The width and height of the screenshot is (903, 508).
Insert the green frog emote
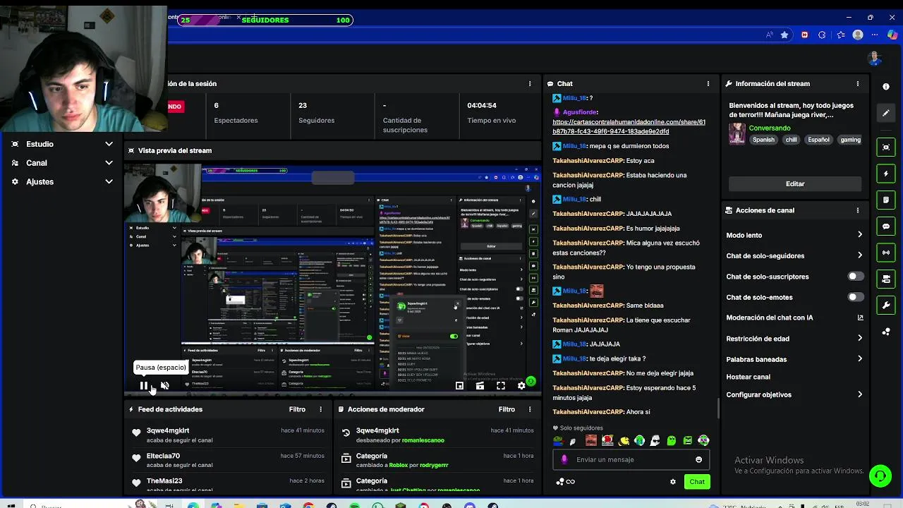tap(558, 441)
